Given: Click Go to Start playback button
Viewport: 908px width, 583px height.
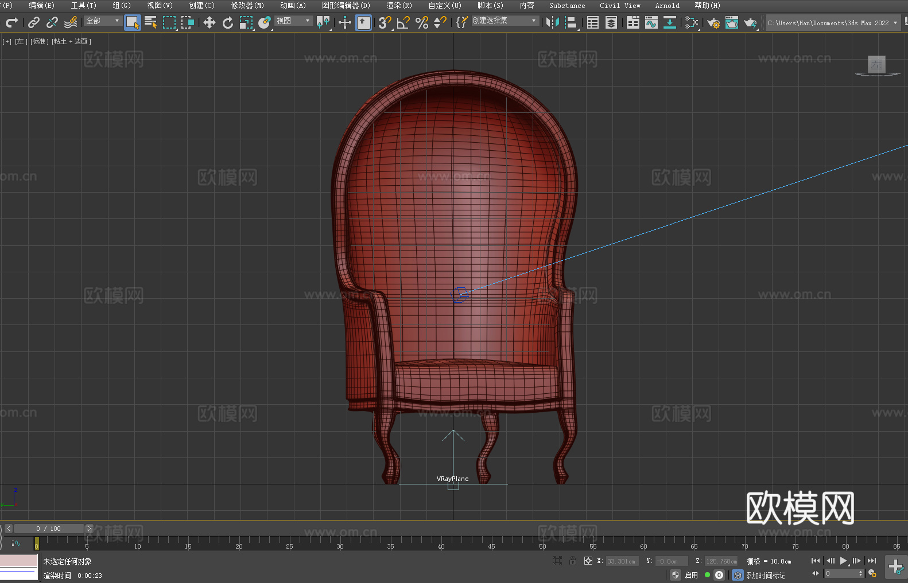Looking at the screenshot, I should pos(816,561).
